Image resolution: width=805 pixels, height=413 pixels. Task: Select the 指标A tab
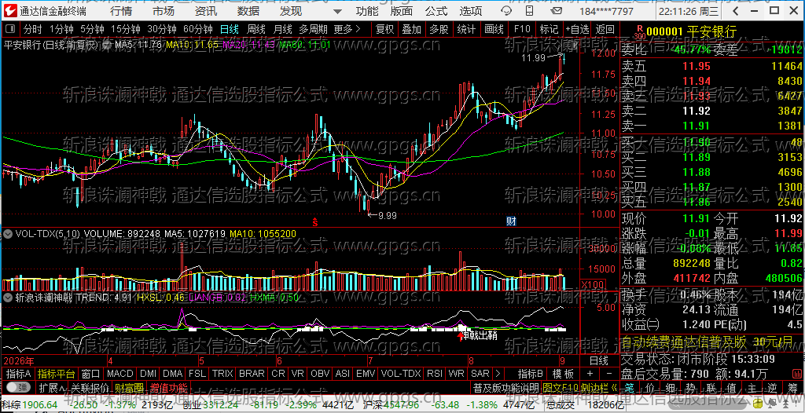click(19, 374)
